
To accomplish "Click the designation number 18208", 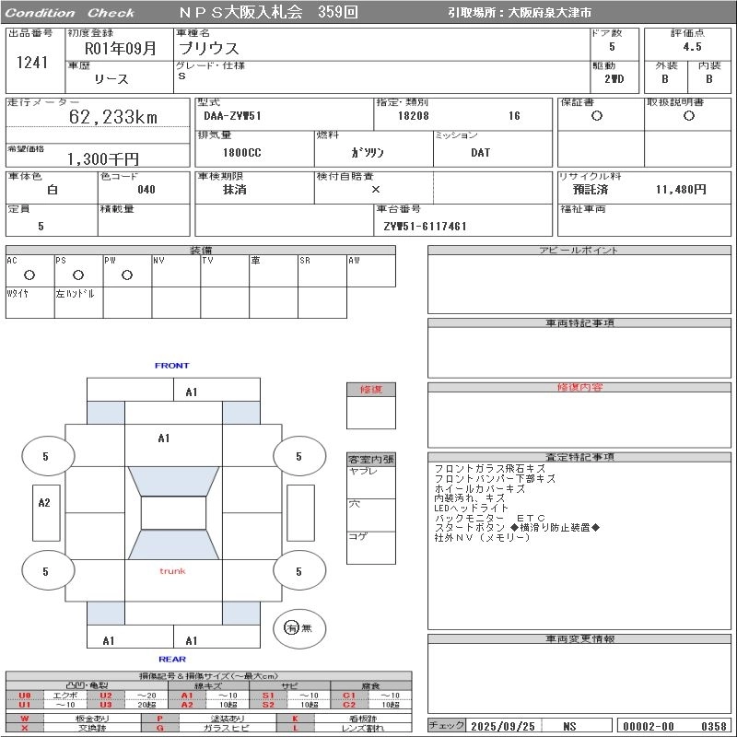I will tap(413, 116).
